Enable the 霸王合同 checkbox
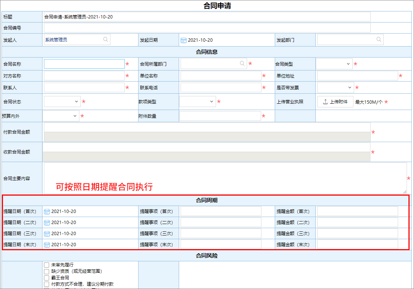 (x=47, y=278)
